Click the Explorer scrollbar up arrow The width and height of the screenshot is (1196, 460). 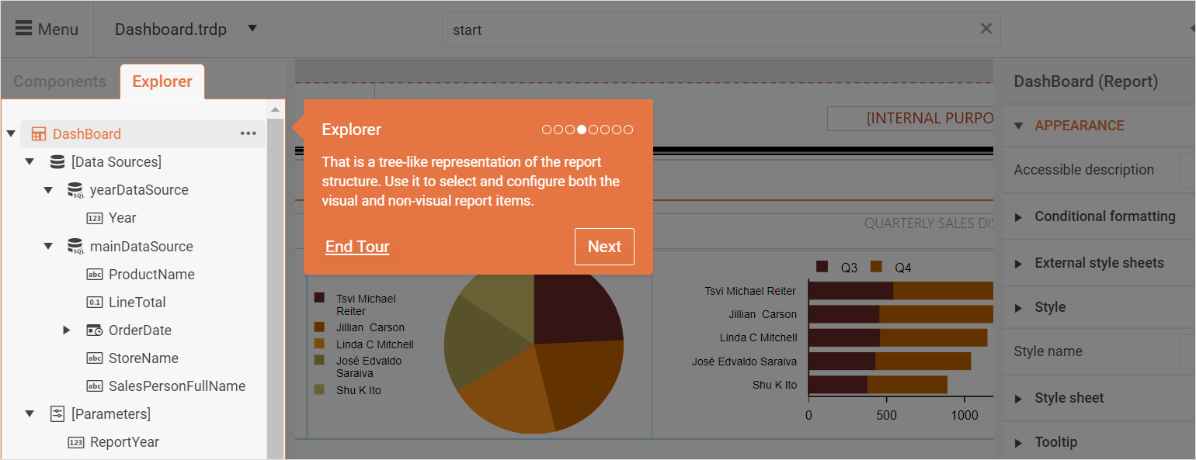(275, 110)
